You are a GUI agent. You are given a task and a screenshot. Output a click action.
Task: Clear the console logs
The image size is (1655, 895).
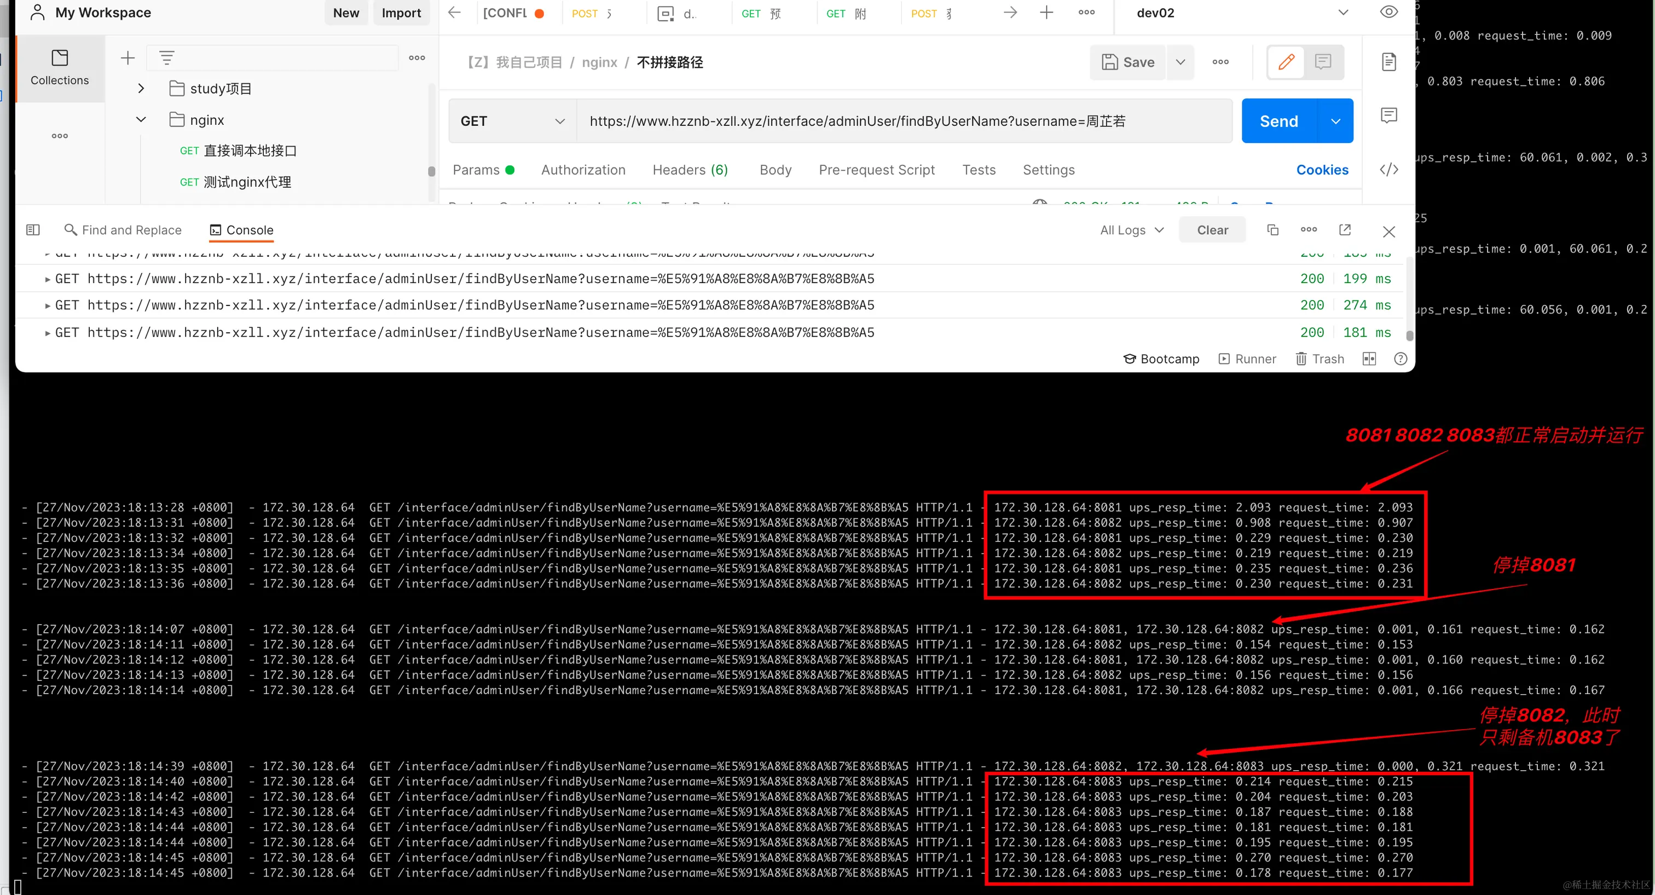tap(1212, 230)
